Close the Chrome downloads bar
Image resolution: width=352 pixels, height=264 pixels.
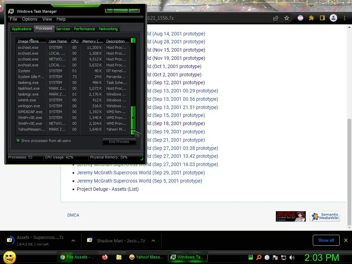tap(346, 240)
